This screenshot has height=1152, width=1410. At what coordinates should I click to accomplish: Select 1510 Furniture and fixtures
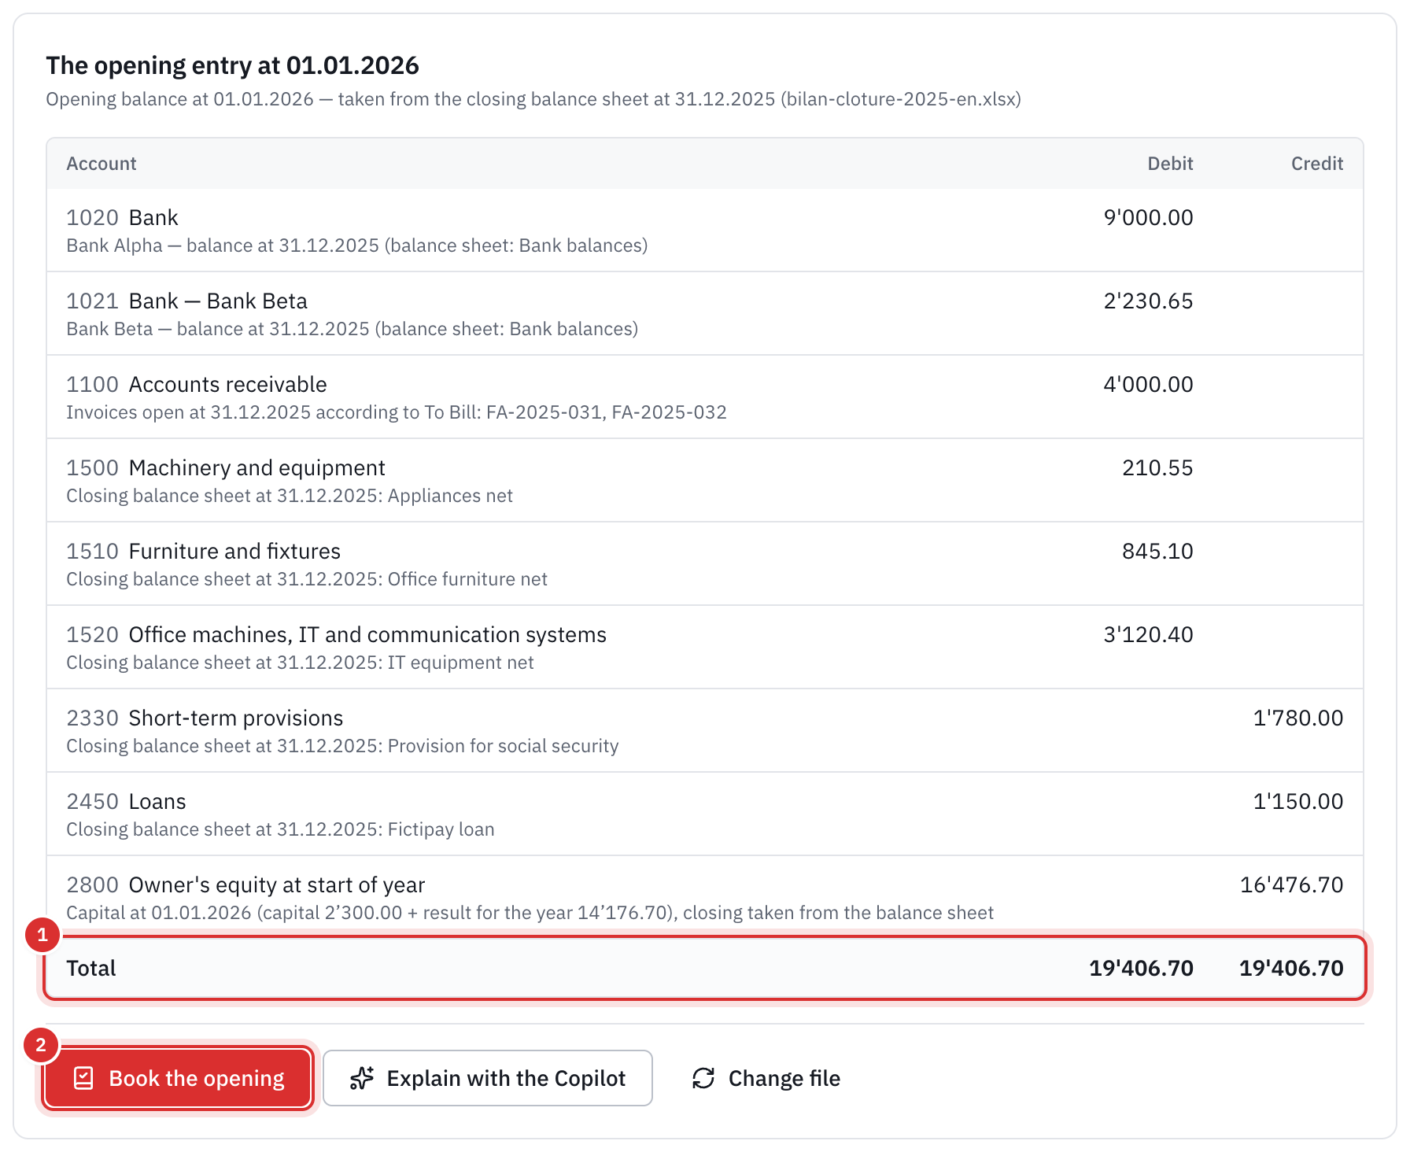(x=705, y=563)
